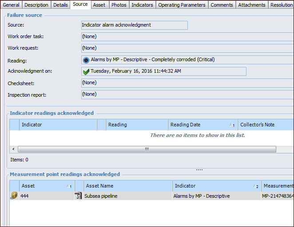Image resolution: width=294 pixels, height=227 pixels.
Task: Click the Reading field with Alarms by MP
Action: coord(187,60)
